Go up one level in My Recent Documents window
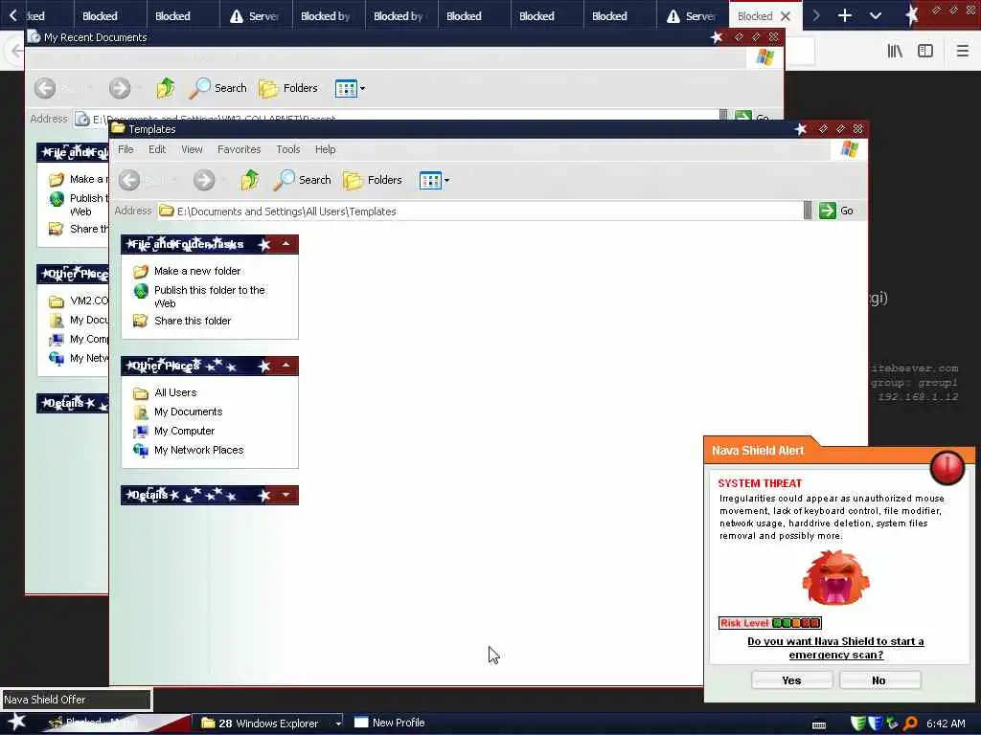This screenshot has height=735, width=981. pos(165,88)
